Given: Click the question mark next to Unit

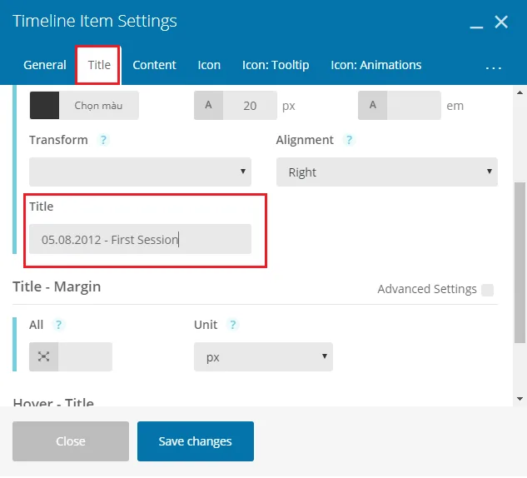Looking at the screenshot, I should [x=232, y=325].
